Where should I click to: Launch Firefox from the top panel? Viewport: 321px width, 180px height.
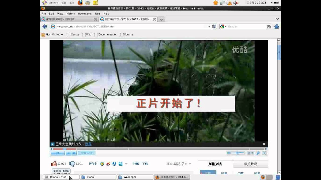pos(80,3)
